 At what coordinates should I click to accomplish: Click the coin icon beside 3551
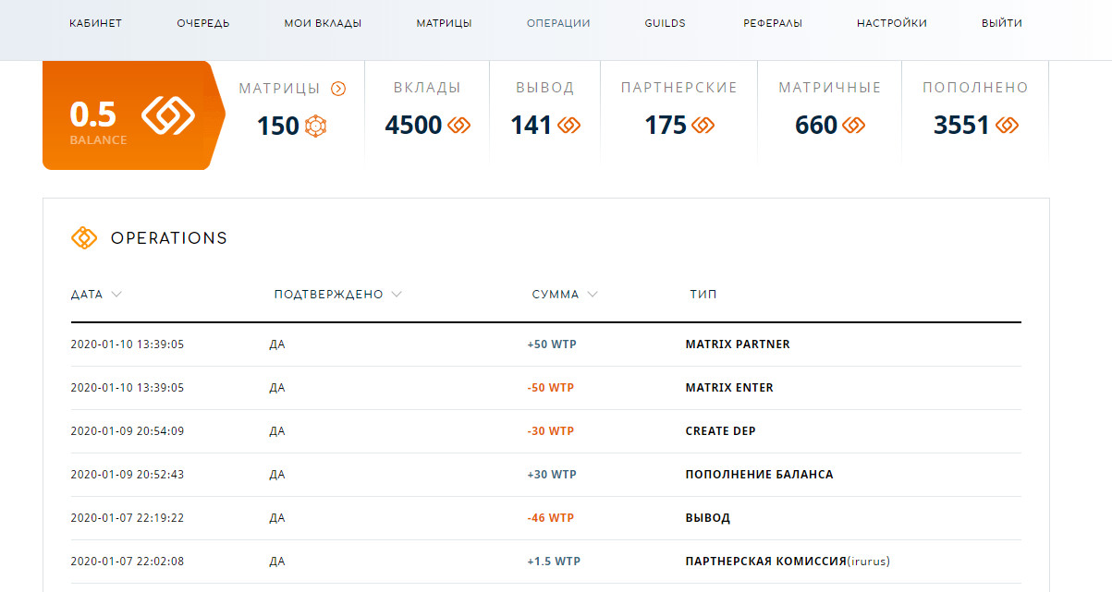pos(1007,125)
